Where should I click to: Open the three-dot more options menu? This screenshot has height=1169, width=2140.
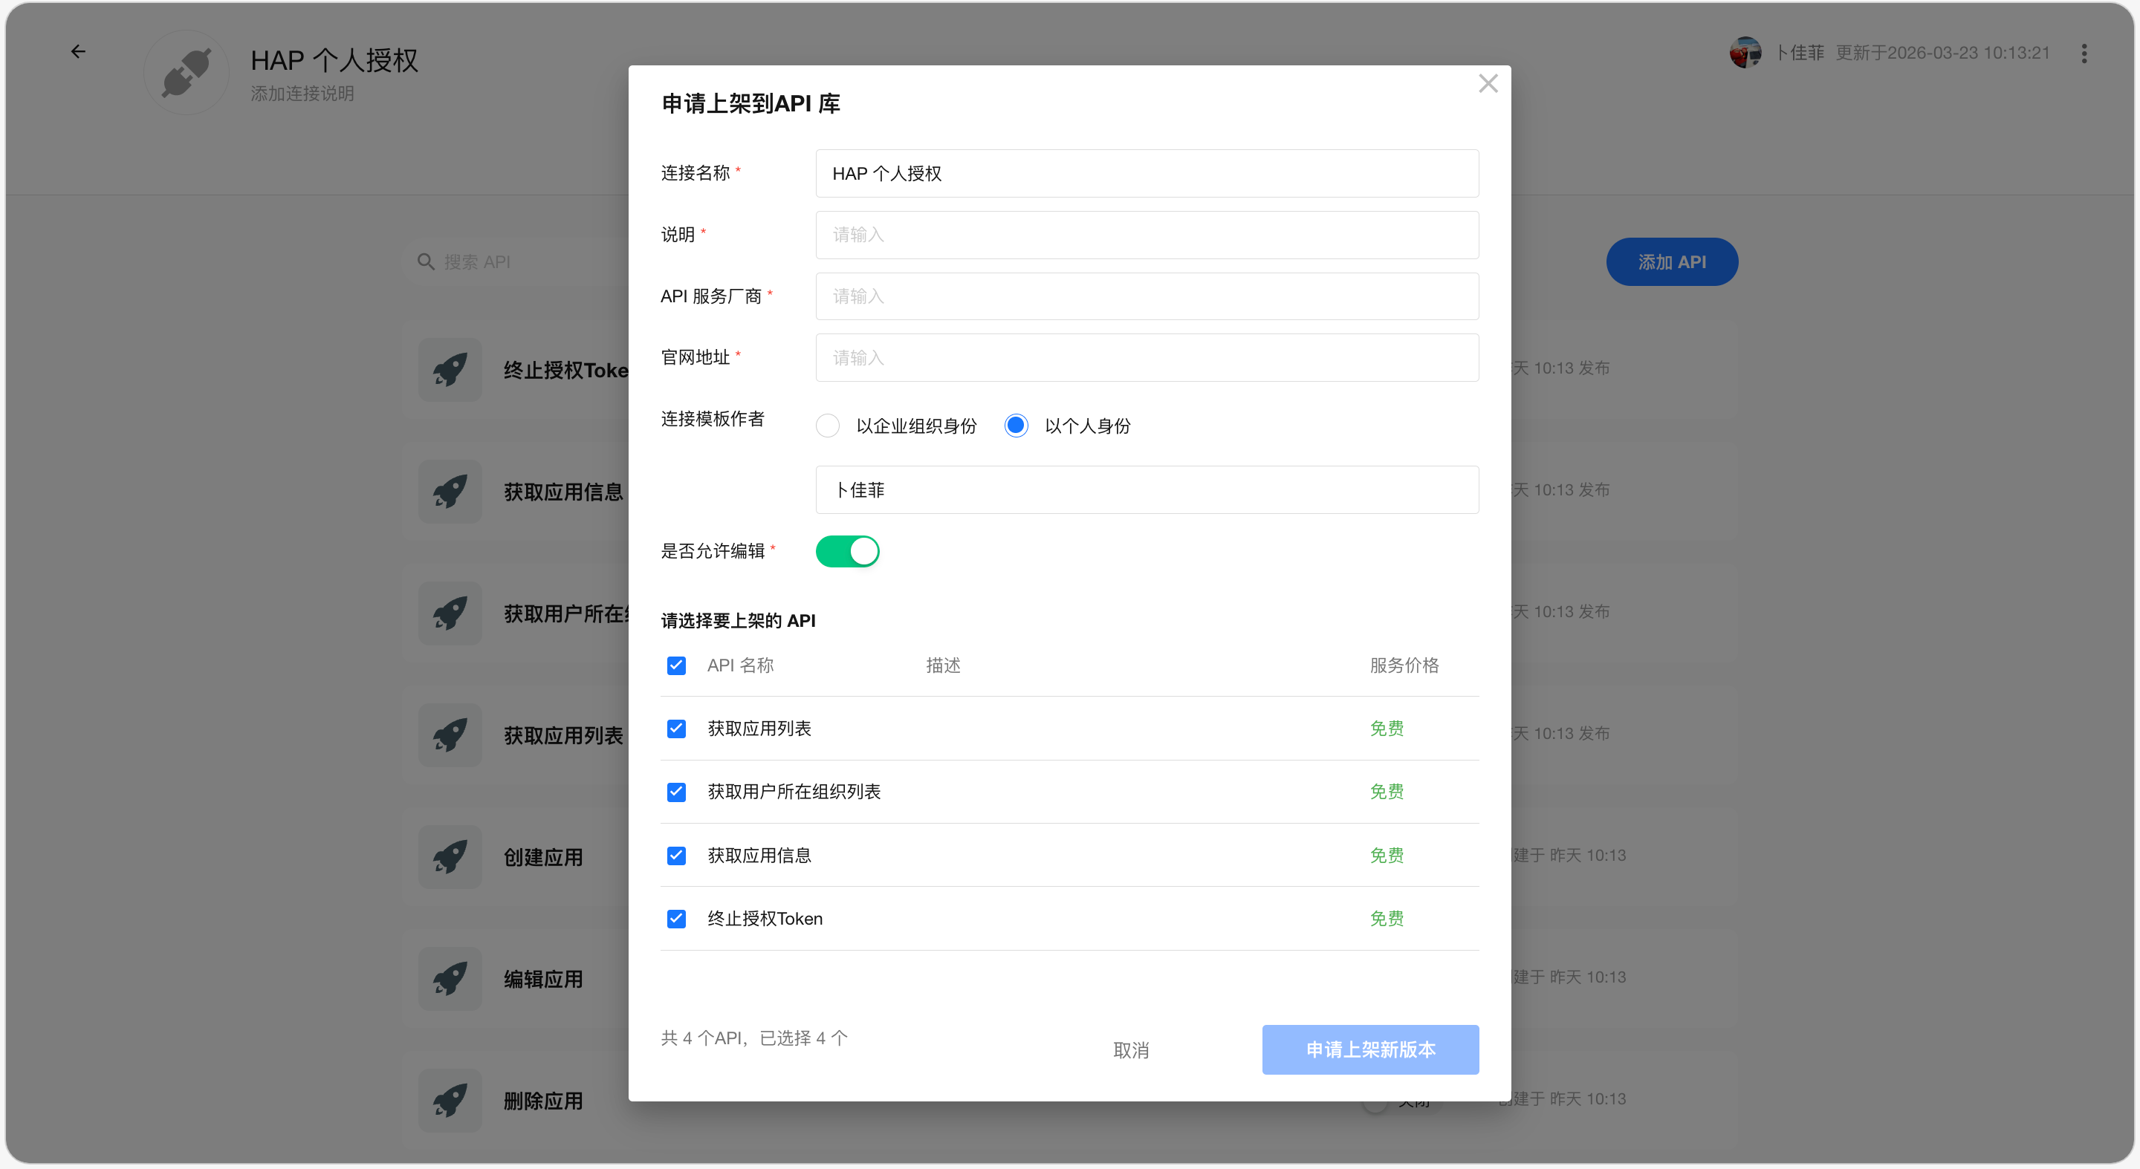[2084, 54]
